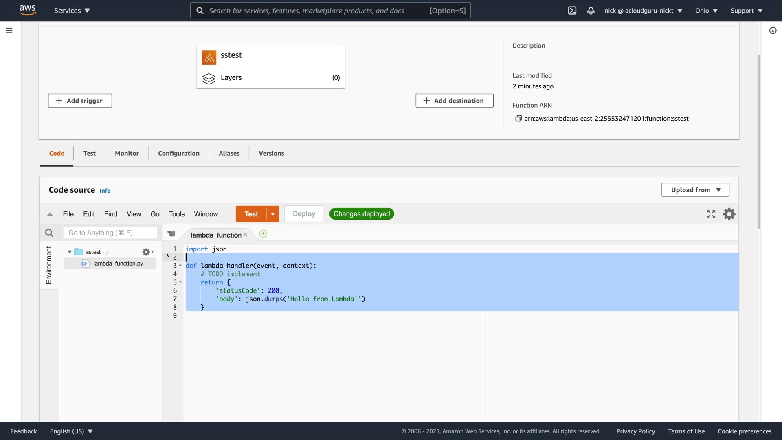782x440 pixels.
Task: Focus the Go to Anything field
Action: pyautogui.click(x=110, y=233)
